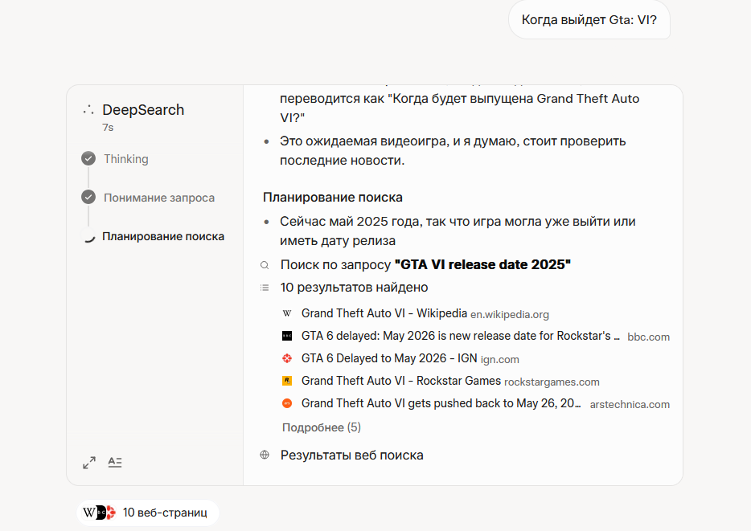751x531 pixels.
Task: Click the BBC favicon in results list
Action: pyautogui.click(x=287, y=336)
